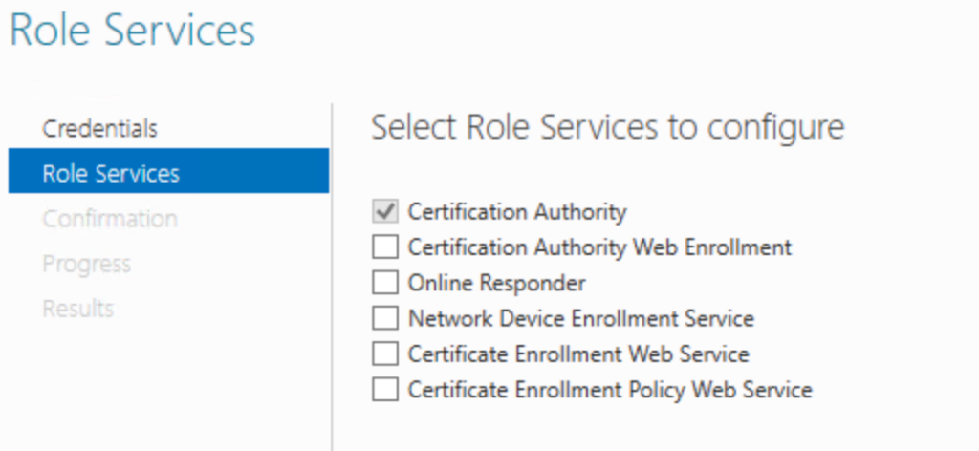Uncheck the grayed Certification Authority checkbox
The height and width of the screenshot is (451, 979).
click(x=384, y=212)
